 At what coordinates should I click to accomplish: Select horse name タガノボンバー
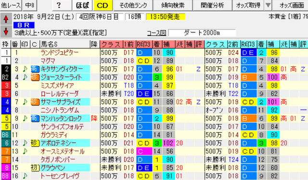[x=58, y=159]
